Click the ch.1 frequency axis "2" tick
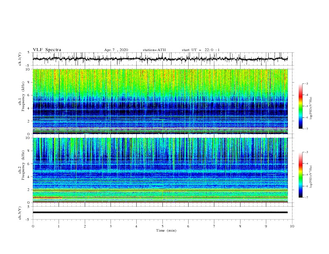This screenshot has width=329, height=254. point(29,121)
